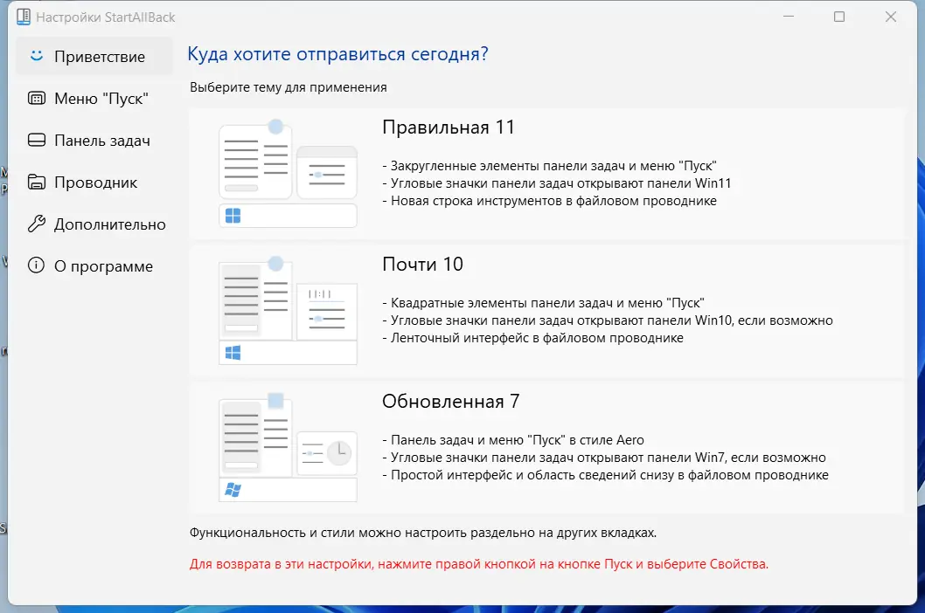Click the Windows 7 orb in Обновленная 7 preview
Image resolution: width=925 pixels, height=613 pixels.
tap(233, 489)
